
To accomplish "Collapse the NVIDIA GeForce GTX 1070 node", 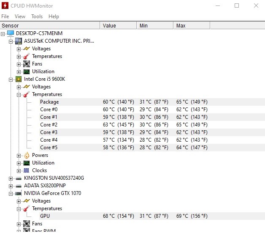I will [x=11, y=194].
